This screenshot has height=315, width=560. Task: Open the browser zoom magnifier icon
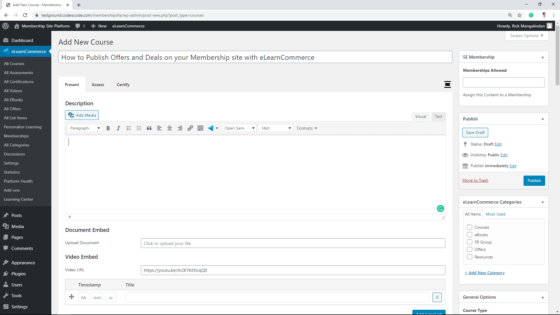510,15
